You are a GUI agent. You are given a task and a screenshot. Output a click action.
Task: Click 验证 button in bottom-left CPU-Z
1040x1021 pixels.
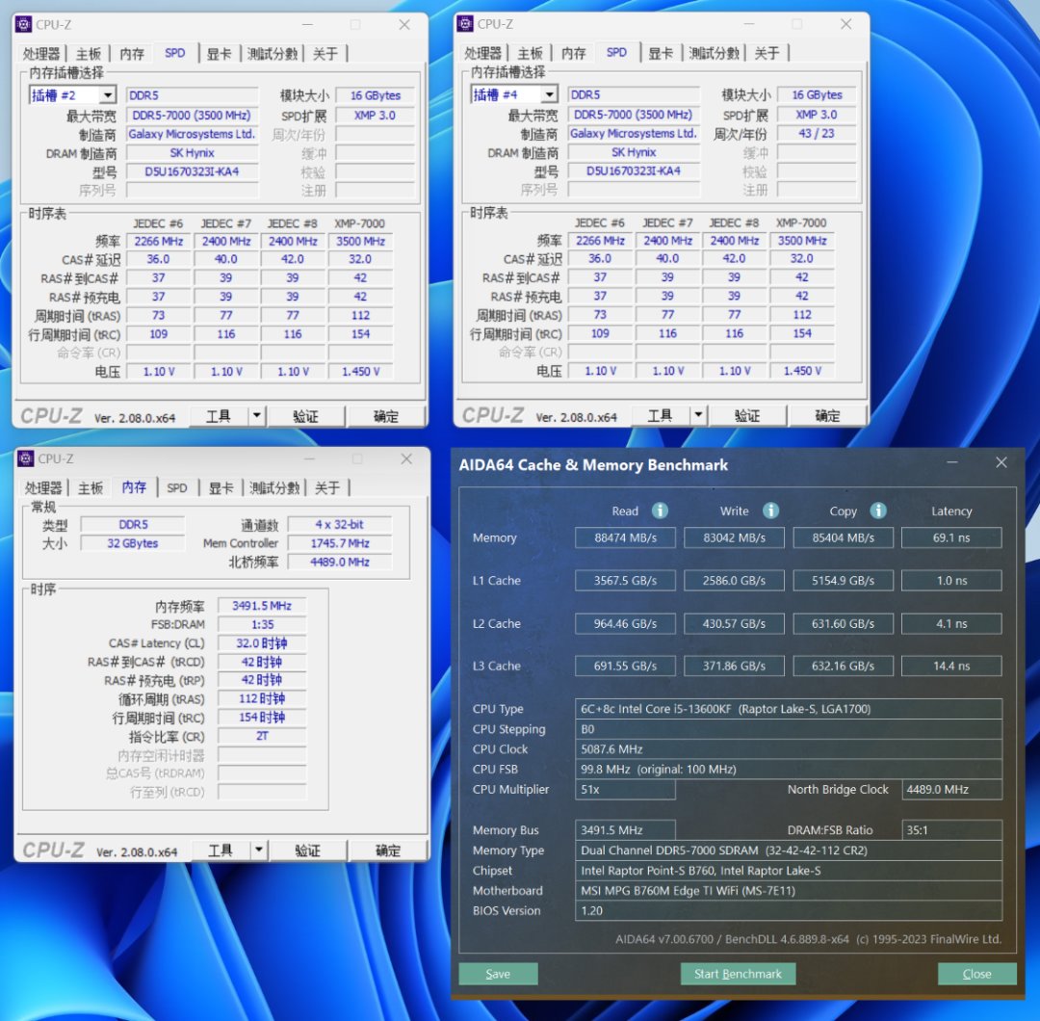(x=308, y=850)
